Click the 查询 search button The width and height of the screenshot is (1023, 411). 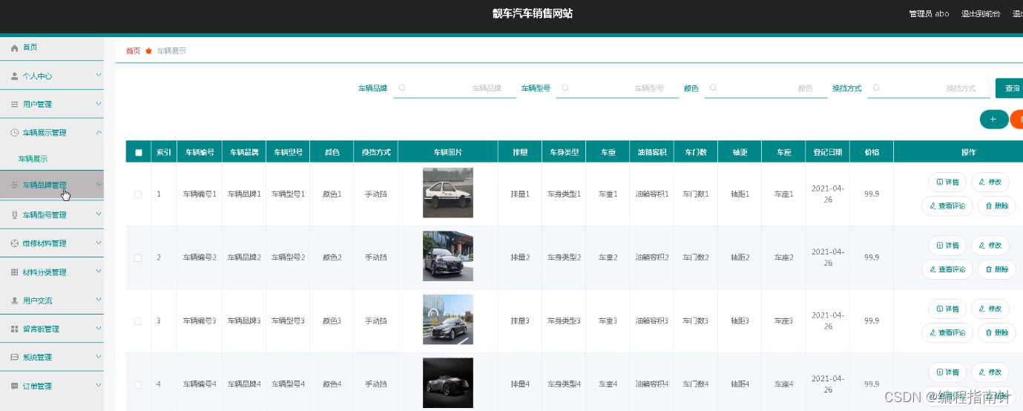coord(1010,88)
